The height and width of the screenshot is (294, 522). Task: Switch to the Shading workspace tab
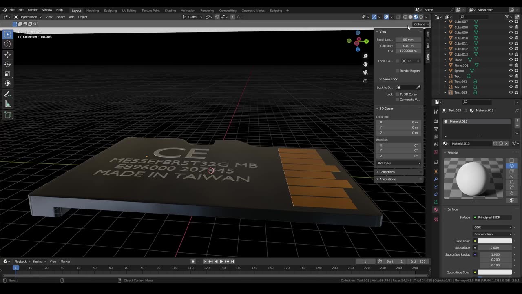coord(170,10)
